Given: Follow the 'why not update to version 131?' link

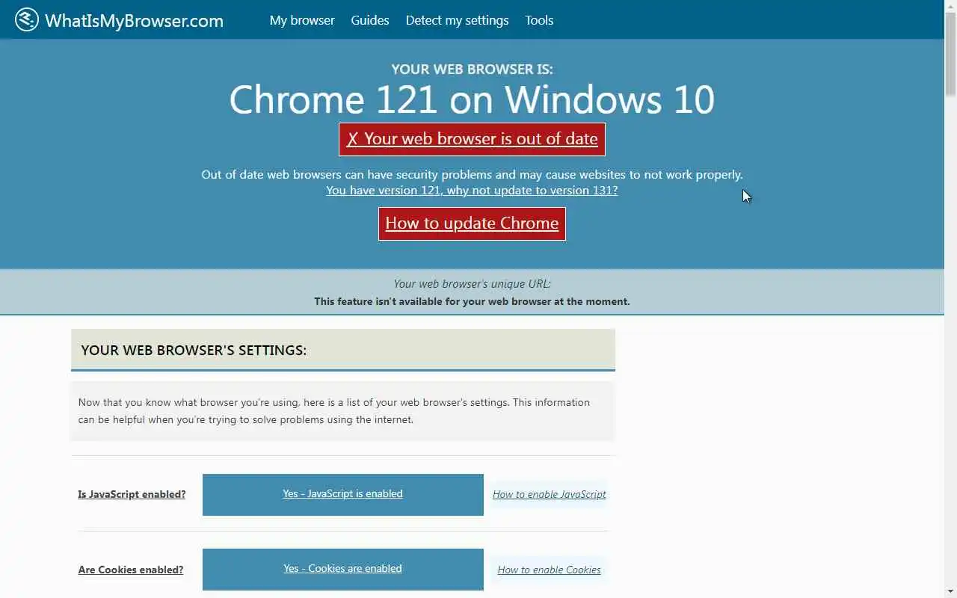Looking at the screenshot, I should click(x=472, y=190).
